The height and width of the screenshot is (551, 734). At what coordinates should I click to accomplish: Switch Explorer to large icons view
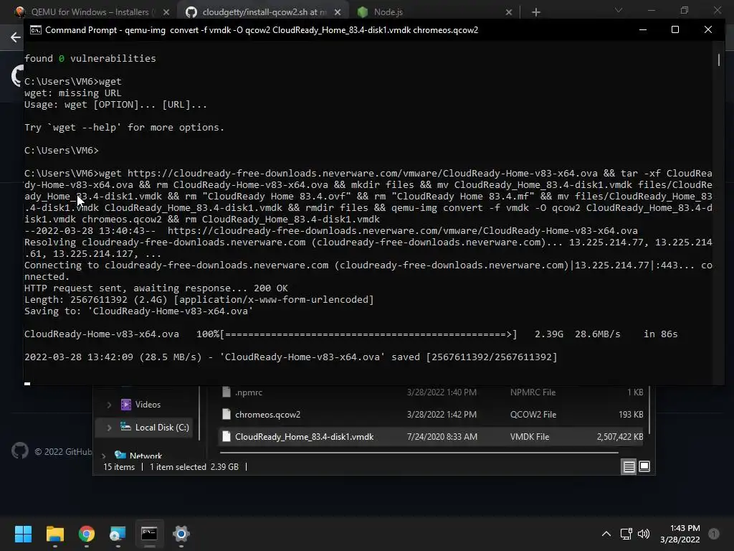click(644, 466)
